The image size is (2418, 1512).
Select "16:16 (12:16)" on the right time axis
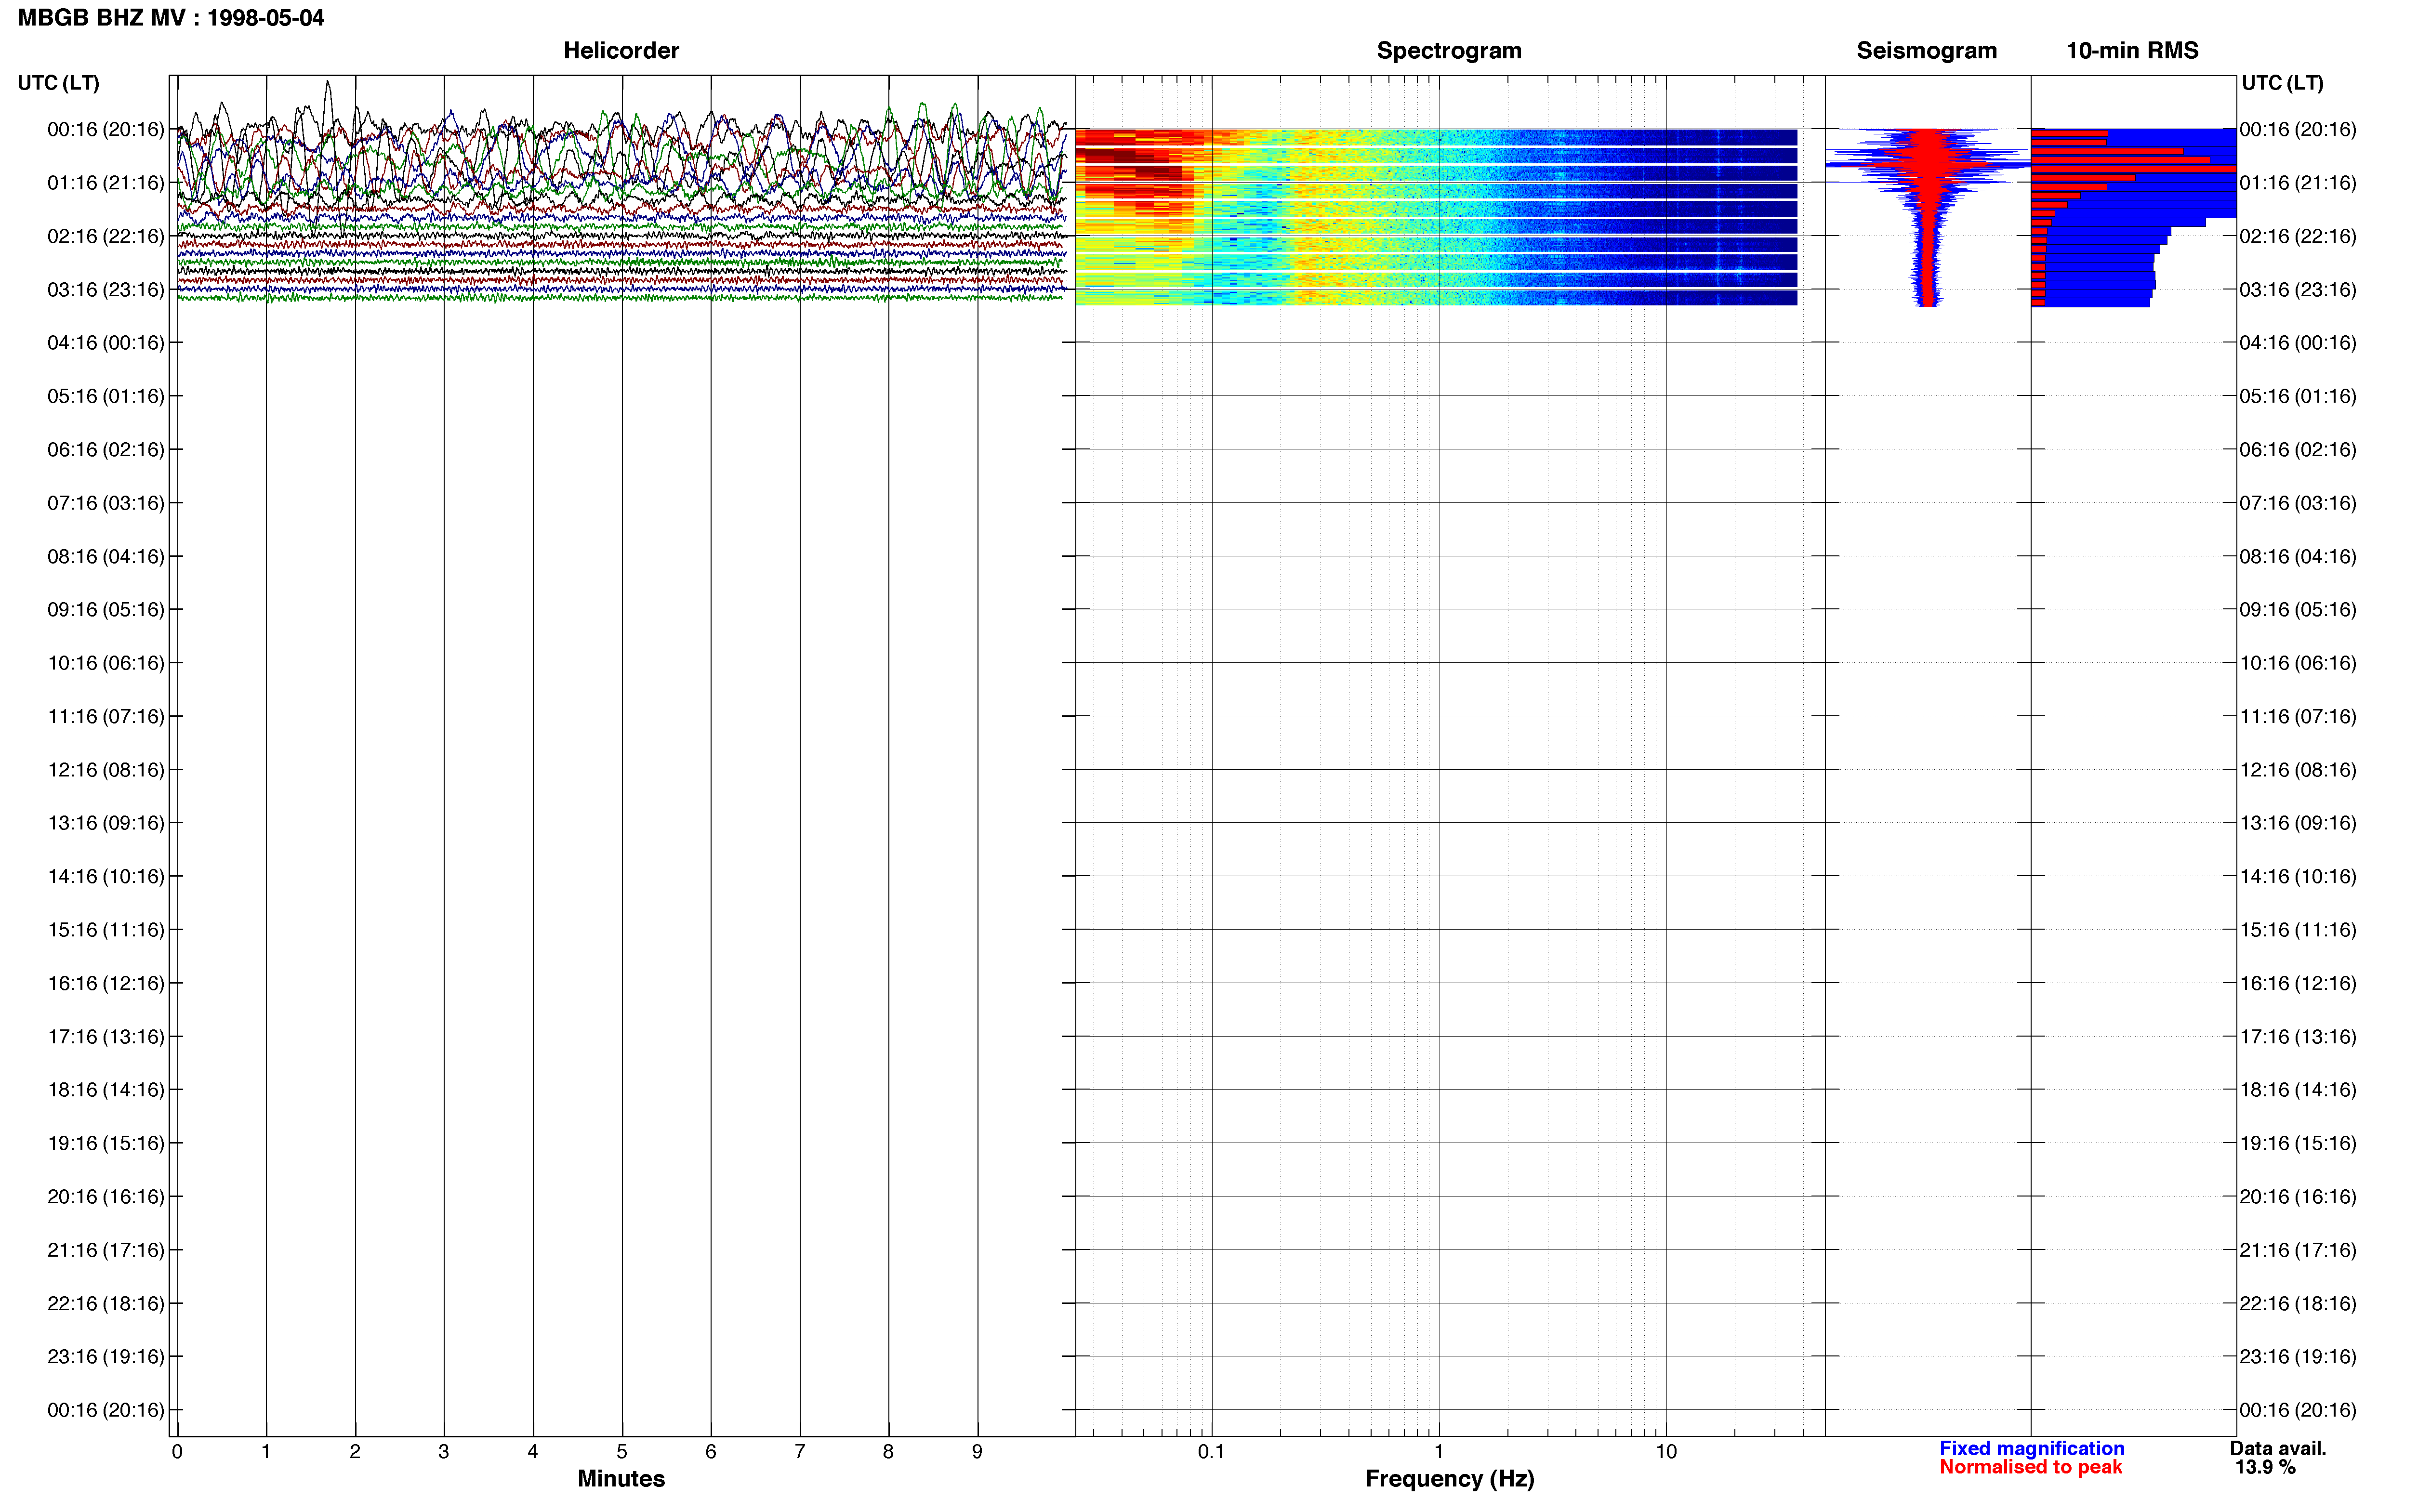pos(2298,983)
